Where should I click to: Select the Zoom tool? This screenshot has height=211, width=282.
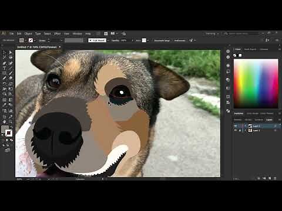(x=11, y=122)
